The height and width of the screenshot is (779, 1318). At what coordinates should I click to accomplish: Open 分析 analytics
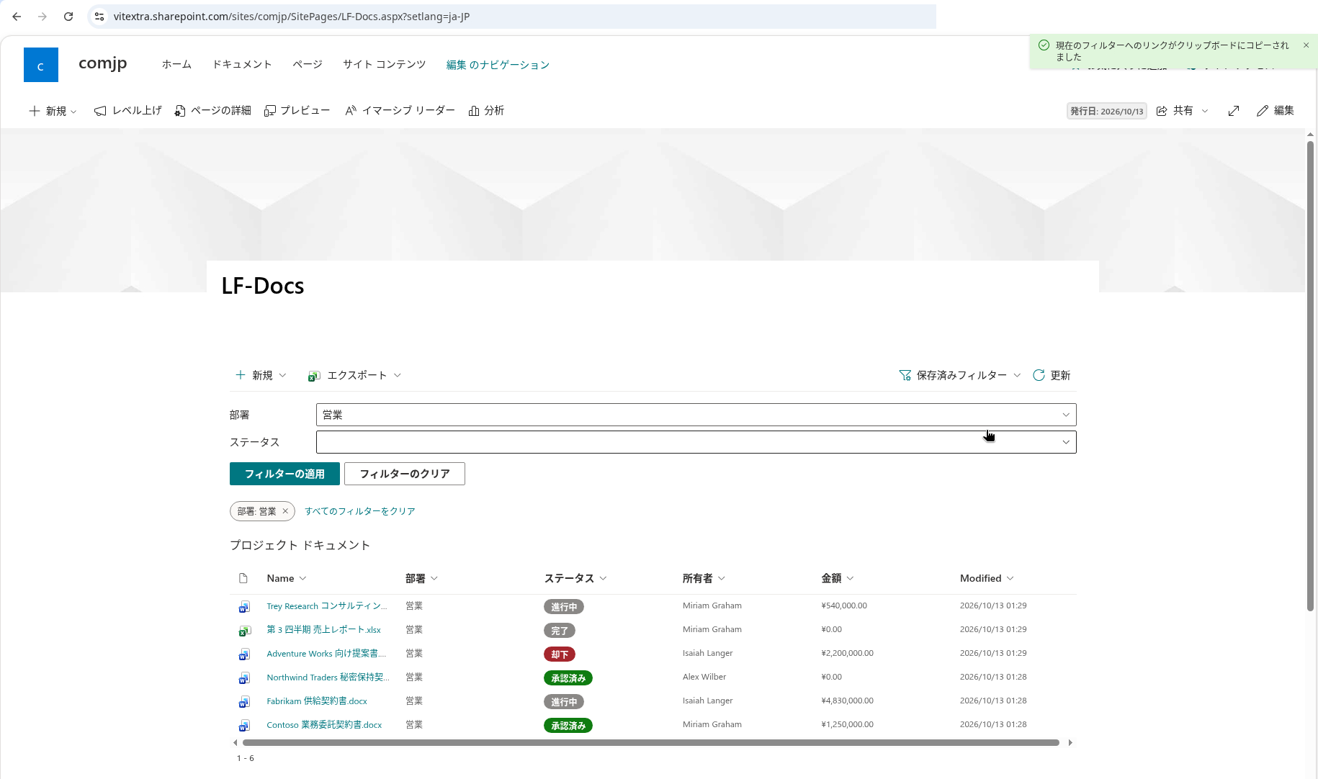click(486, 111)
